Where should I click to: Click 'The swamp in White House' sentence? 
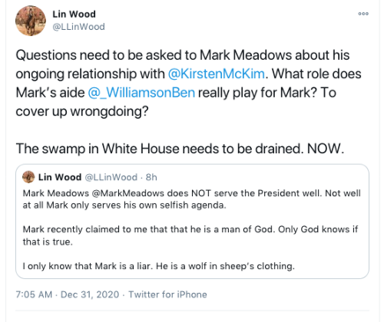click(180, 149)
